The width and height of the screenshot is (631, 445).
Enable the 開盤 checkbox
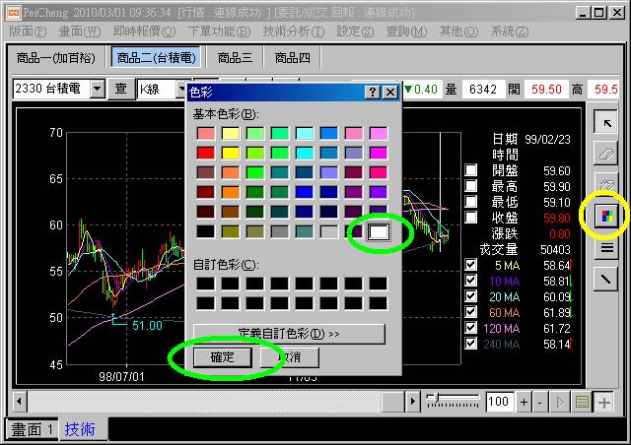pyautogui.click(x=471, y=170)
